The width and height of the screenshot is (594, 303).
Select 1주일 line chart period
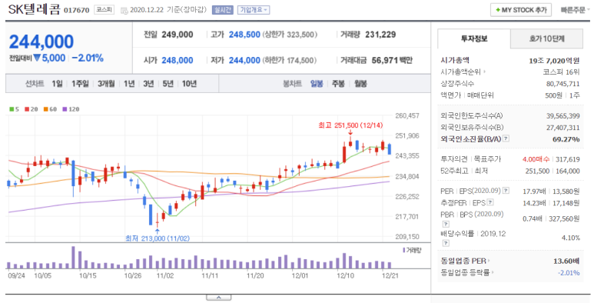tap(80, 84)
